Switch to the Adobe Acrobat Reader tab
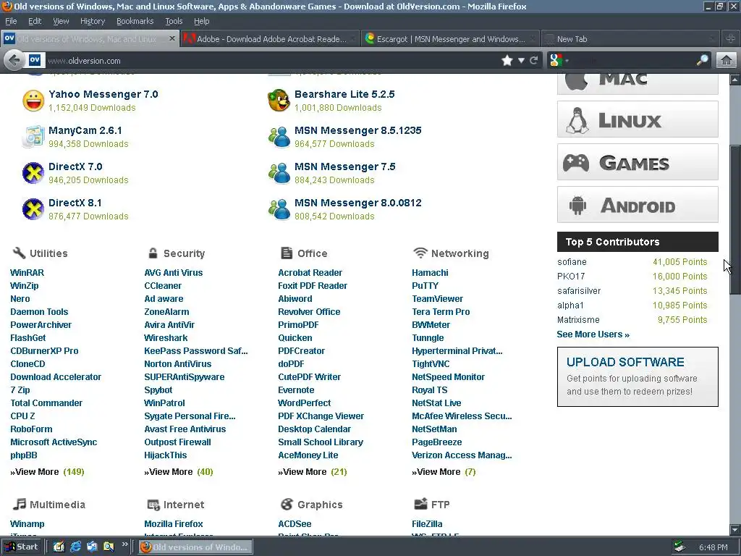 coord(270,39)
